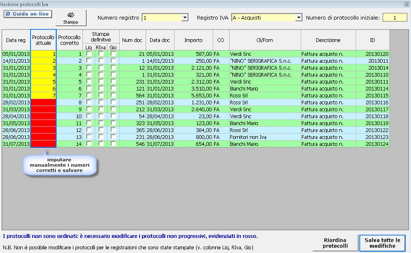This screenshot has height=253, width=411.
Task: Click Num doc cell 564
Action: pyautogui.click(x=132, y=95)
